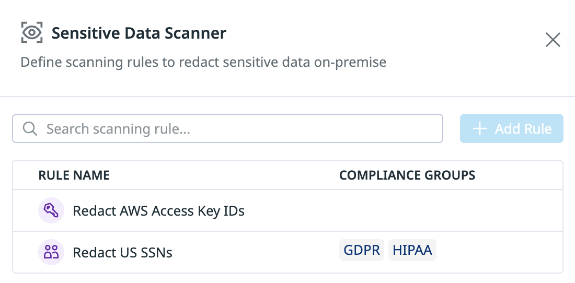Viewport: 575px width, 283px height.
Task: Click the Sensitive Data Scanner title text
Action: 139,33
